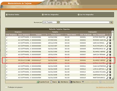Delete card 0000000005 of MONTESINOS
Image resolution: width=117 pixels, height=91 pixels.
[110, 49]
